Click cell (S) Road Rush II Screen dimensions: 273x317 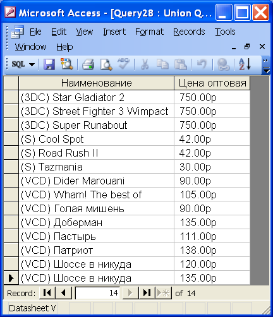(97, 153)
